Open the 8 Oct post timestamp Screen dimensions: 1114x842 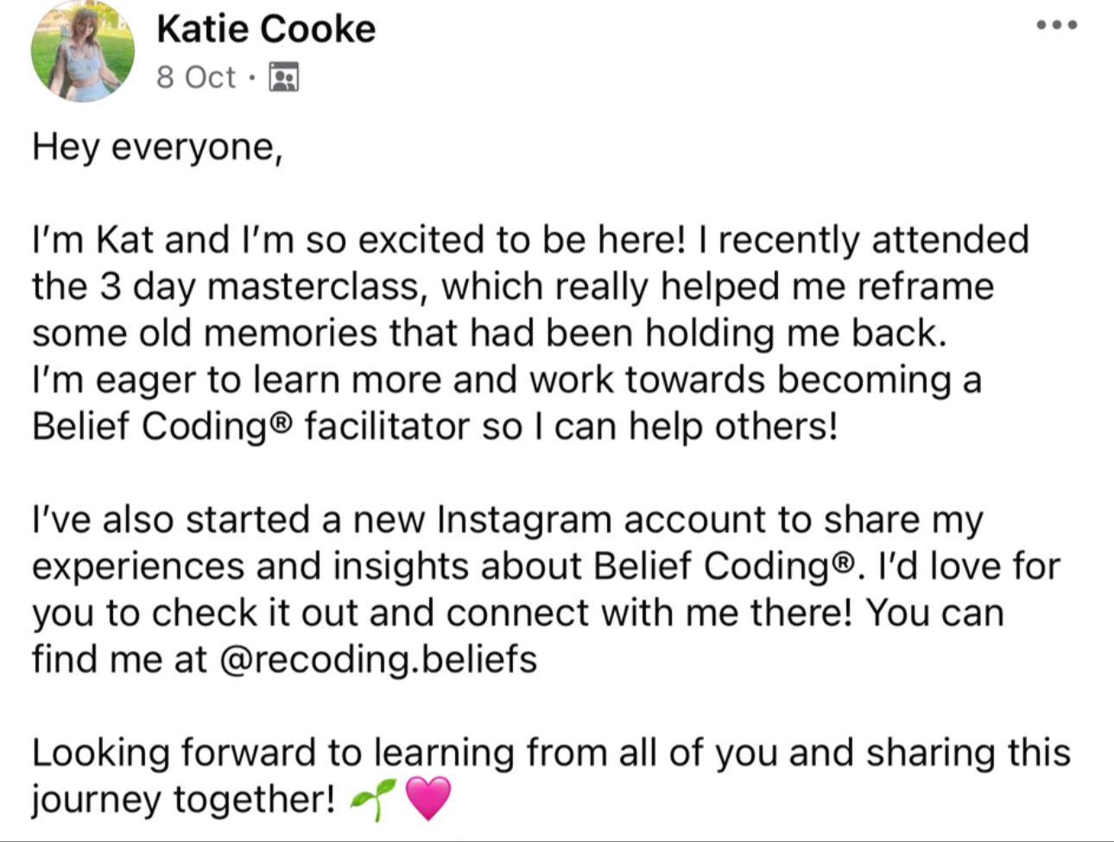click(196, 77)
